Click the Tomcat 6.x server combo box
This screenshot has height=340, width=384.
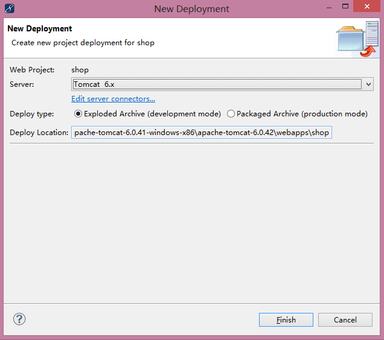tap(222, 84)
